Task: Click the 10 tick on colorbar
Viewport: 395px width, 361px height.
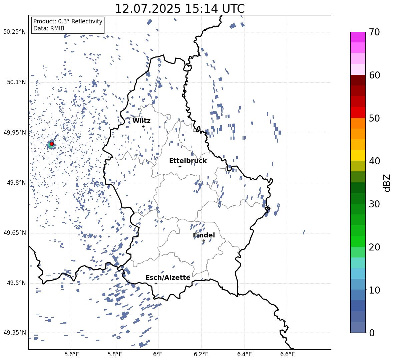Action: coord(374,290)
